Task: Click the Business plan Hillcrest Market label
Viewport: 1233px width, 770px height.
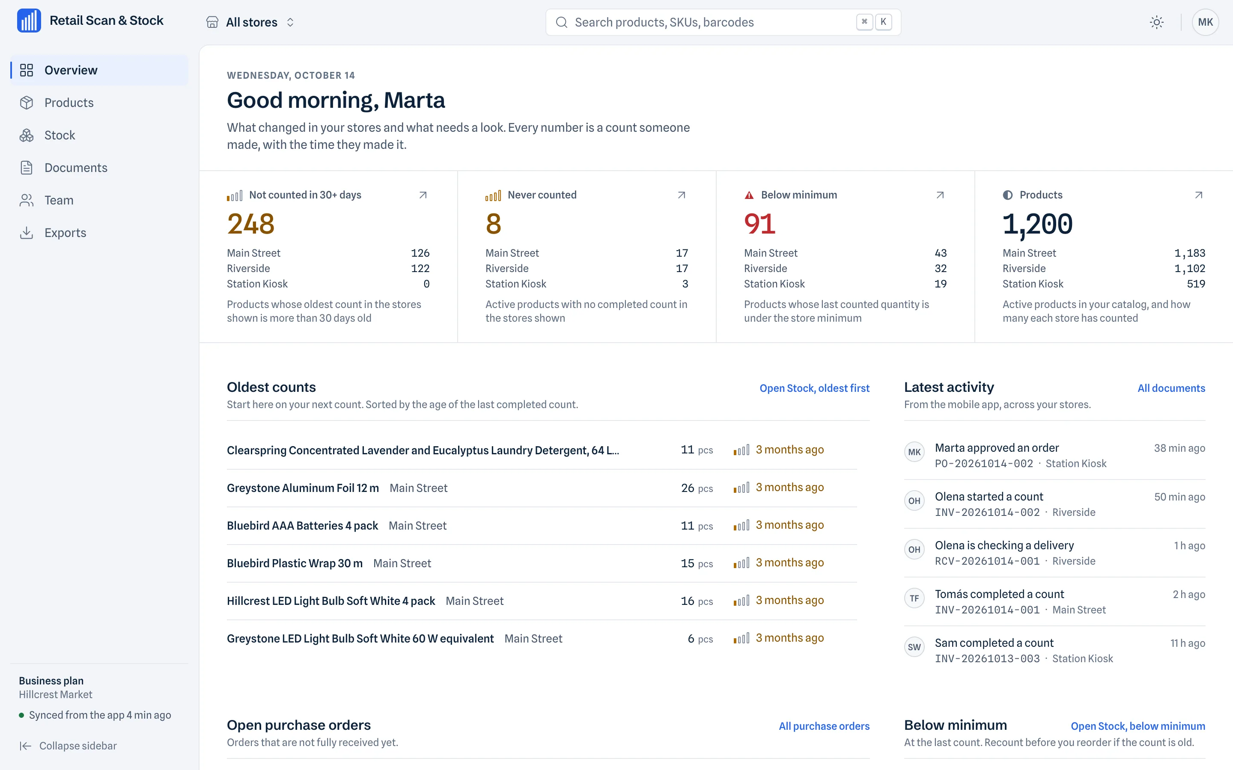Action: (x=56, y=687)
